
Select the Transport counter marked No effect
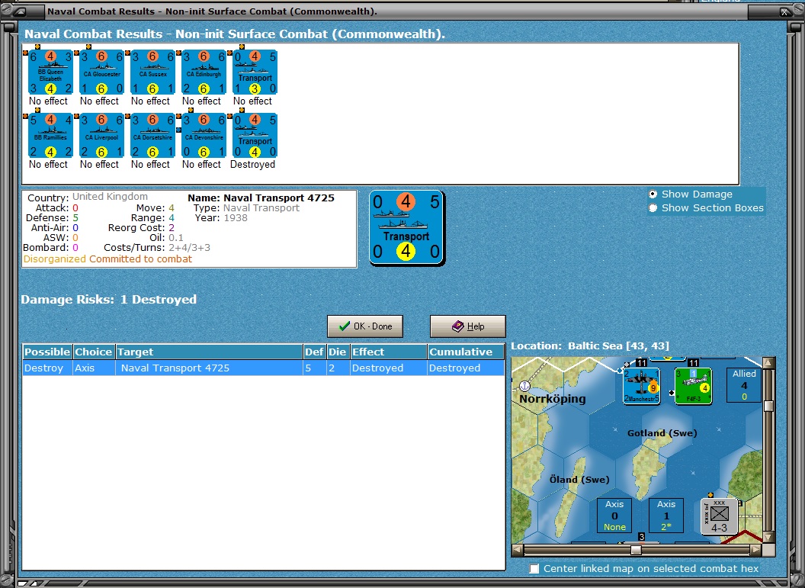pyautogui.click(x=255, y=72)
